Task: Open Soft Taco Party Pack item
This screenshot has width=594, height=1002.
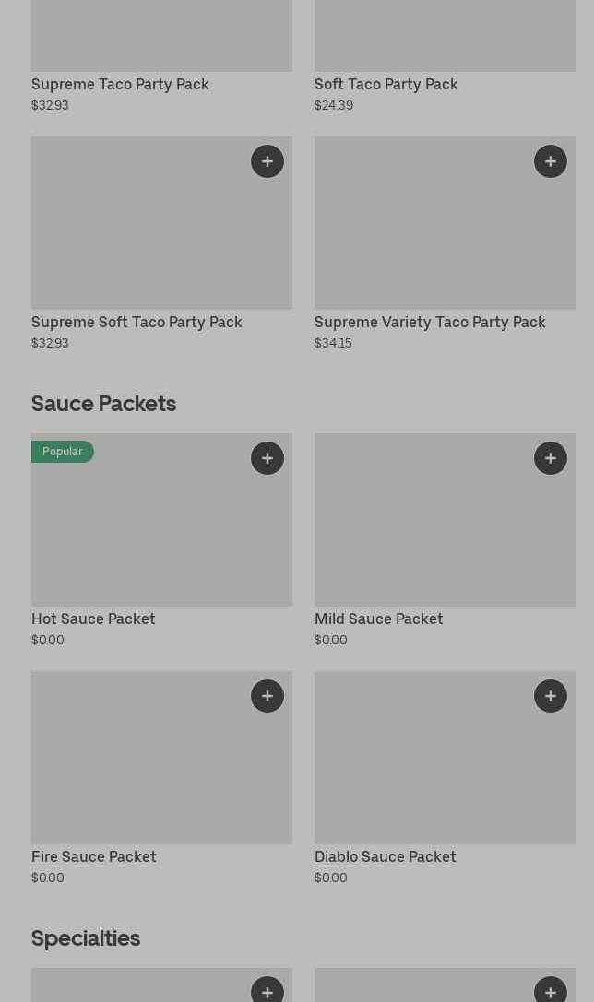Action: (x=386, y=85)
